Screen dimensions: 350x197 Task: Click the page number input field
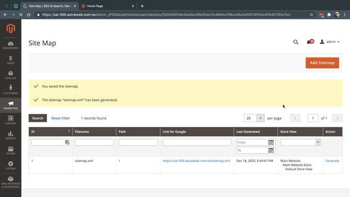[x=313, y=118]
